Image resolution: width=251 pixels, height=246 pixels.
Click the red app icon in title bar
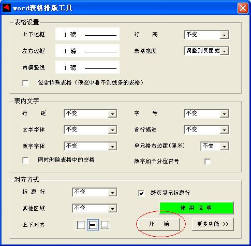tap(7, 8)
